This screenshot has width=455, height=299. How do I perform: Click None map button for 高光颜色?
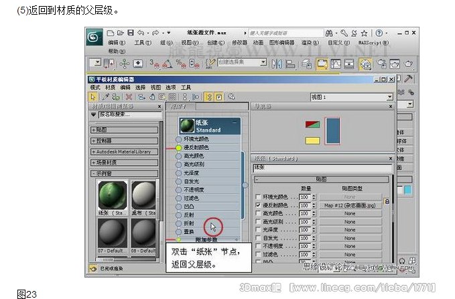click(350, 213)
